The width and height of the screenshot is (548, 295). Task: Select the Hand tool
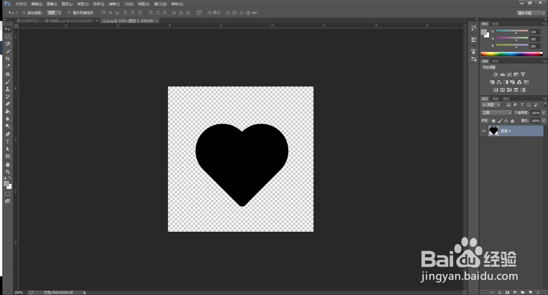click(8, 164)
